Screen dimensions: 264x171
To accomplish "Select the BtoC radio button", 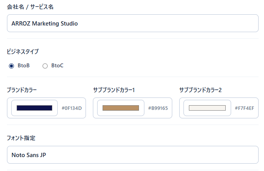I will (45, 66).
